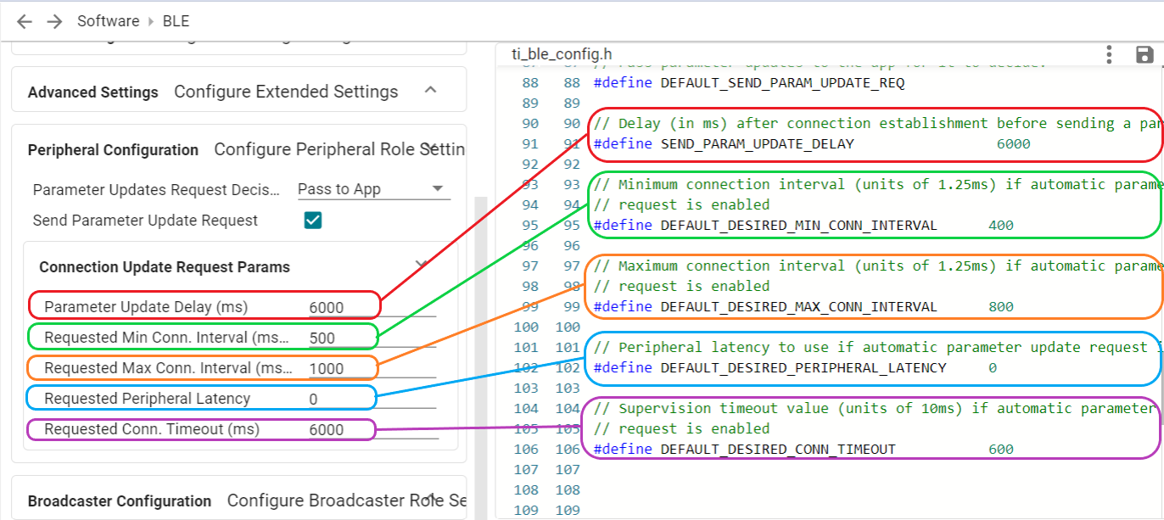Collapse the Advanced Settings section
Viewport: 1164px width, 520px height.
pos(430,88)
